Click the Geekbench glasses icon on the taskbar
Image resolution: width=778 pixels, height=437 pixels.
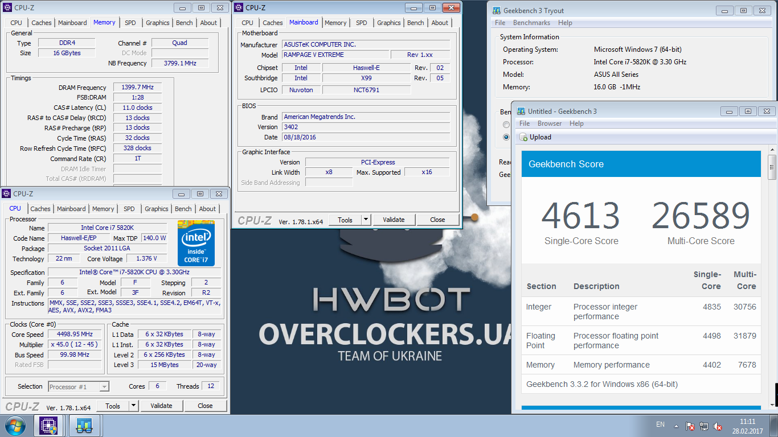tap(85, 426)
